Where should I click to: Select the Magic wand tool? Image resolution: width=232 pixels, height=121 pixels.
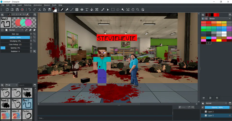123,10
